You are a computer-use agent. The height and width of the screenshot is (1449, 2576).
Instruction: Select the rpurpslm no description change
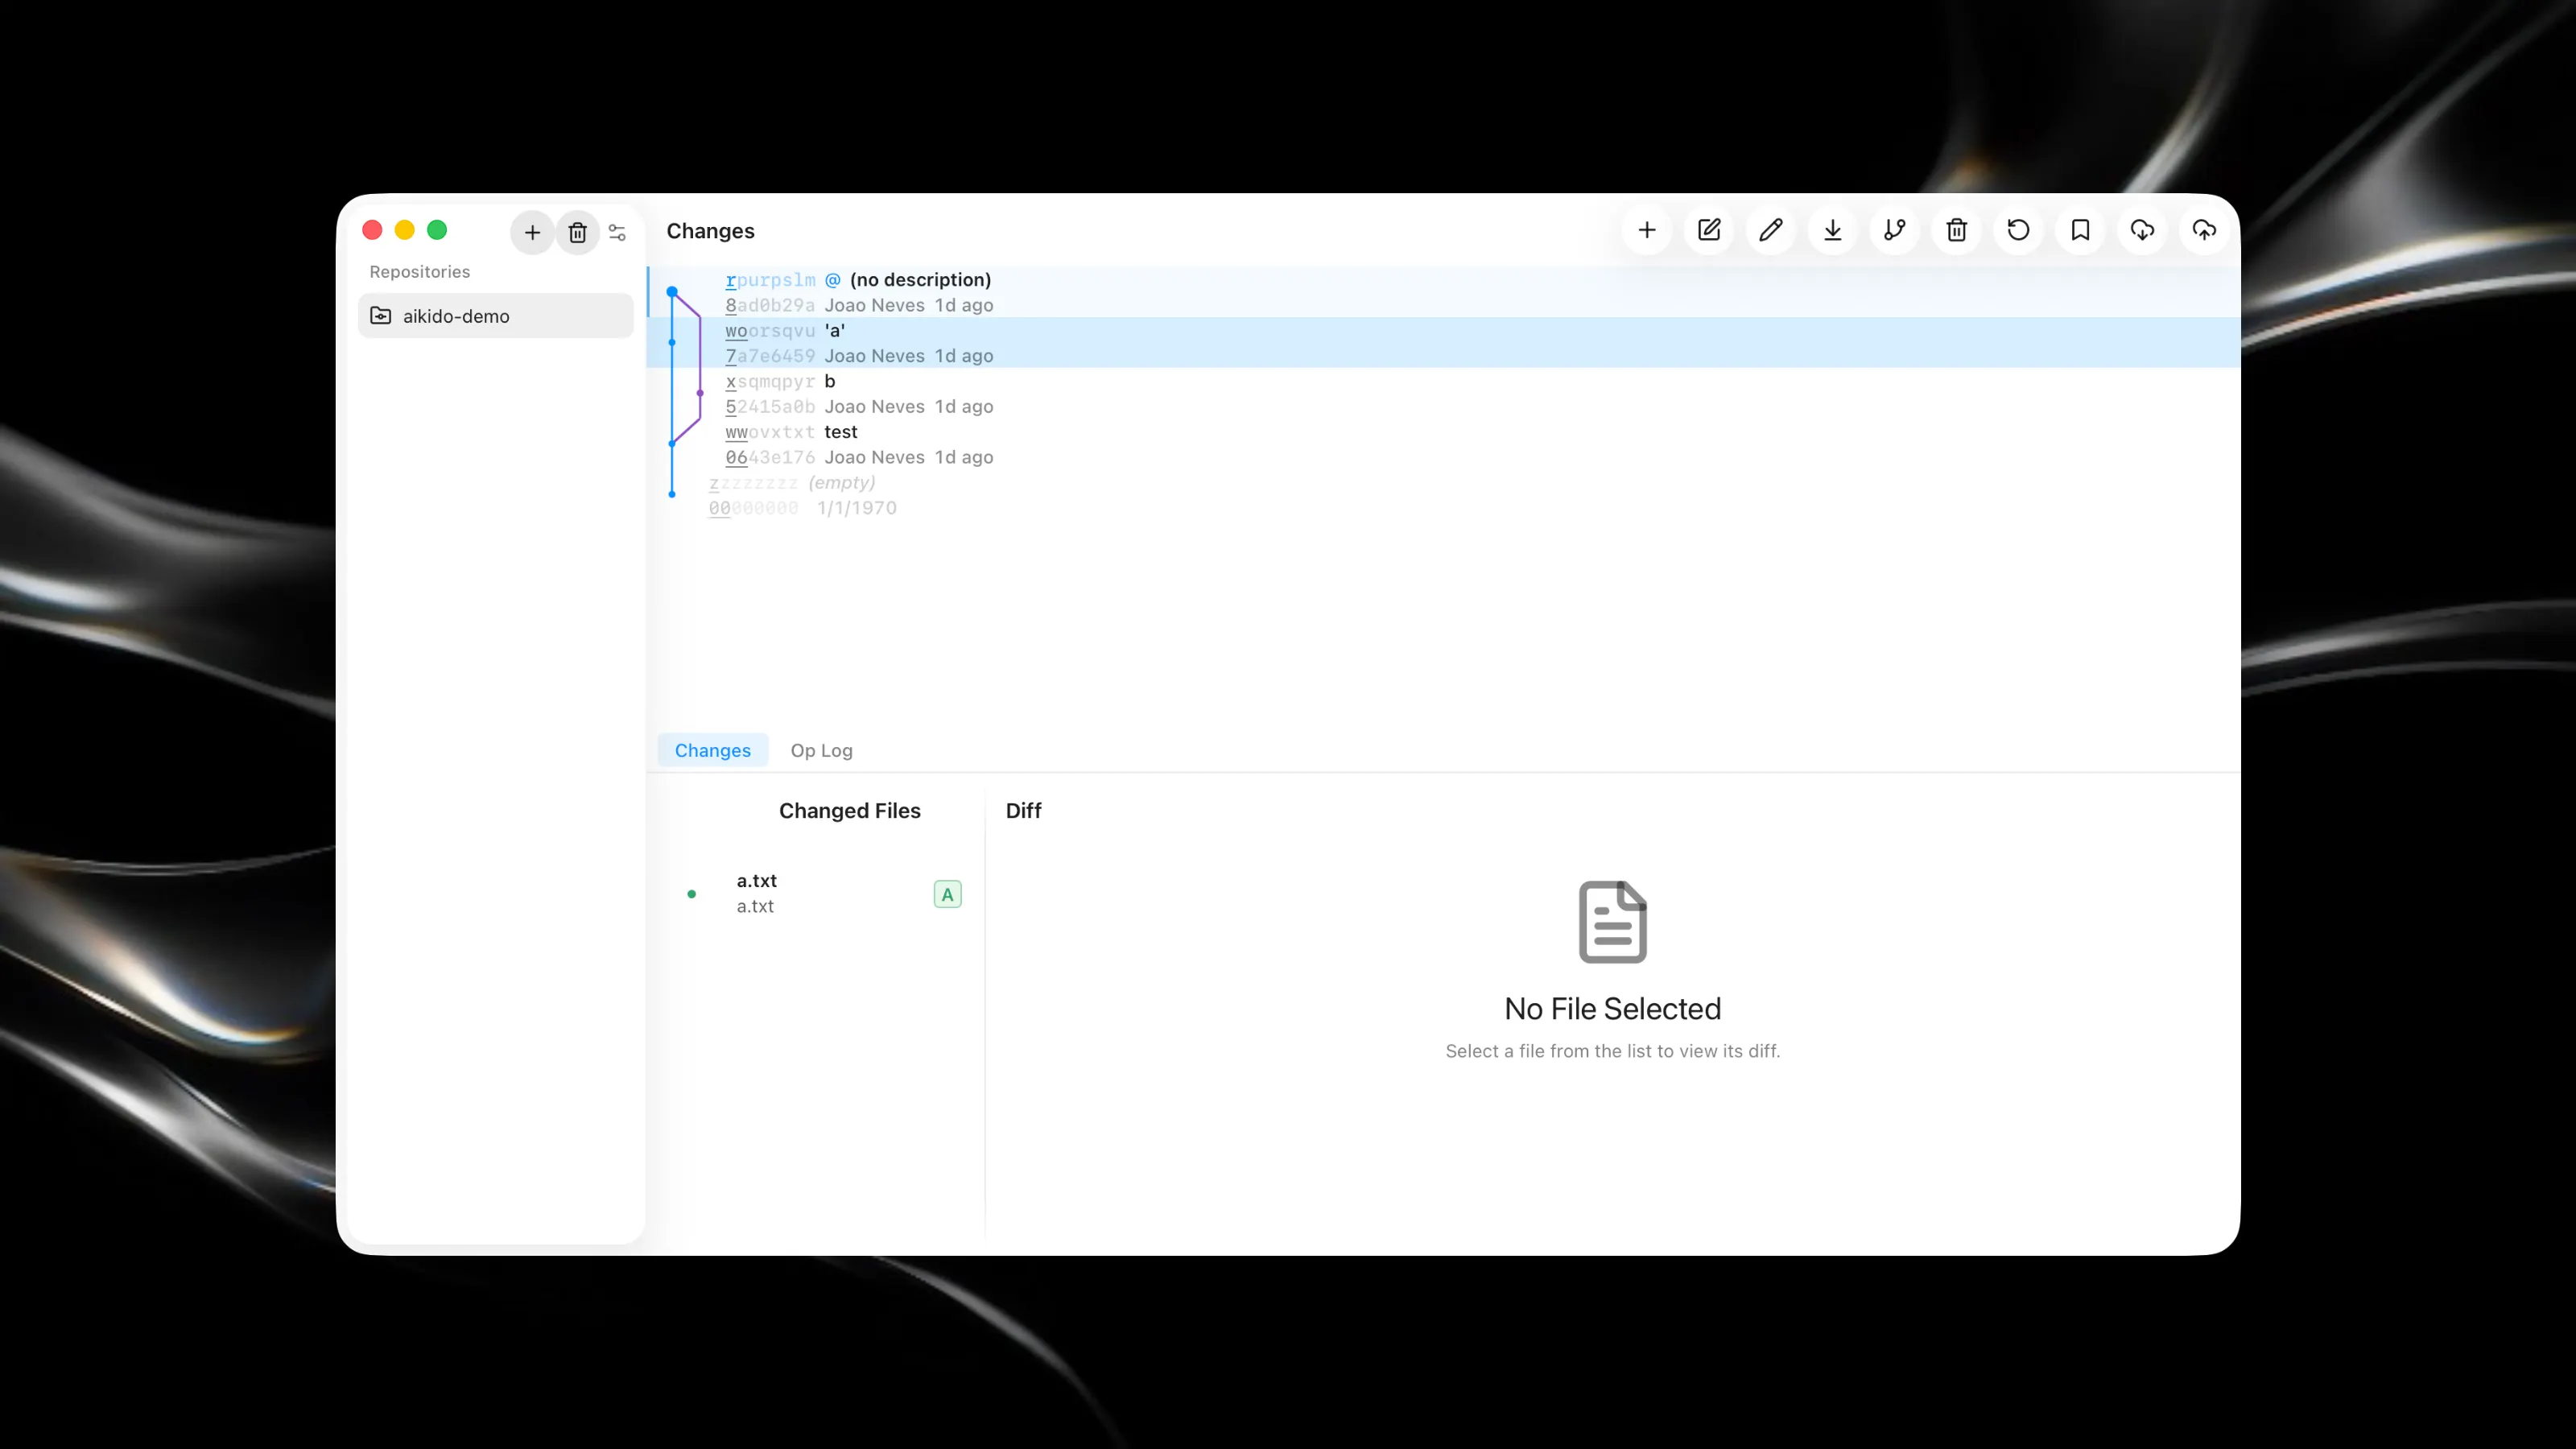tap(1443, 292)
